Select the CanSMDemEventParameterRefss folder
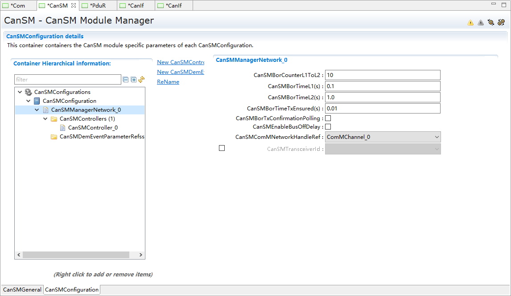Image resolution: width=511 pixels, height=296 pixels. (102, 137)
